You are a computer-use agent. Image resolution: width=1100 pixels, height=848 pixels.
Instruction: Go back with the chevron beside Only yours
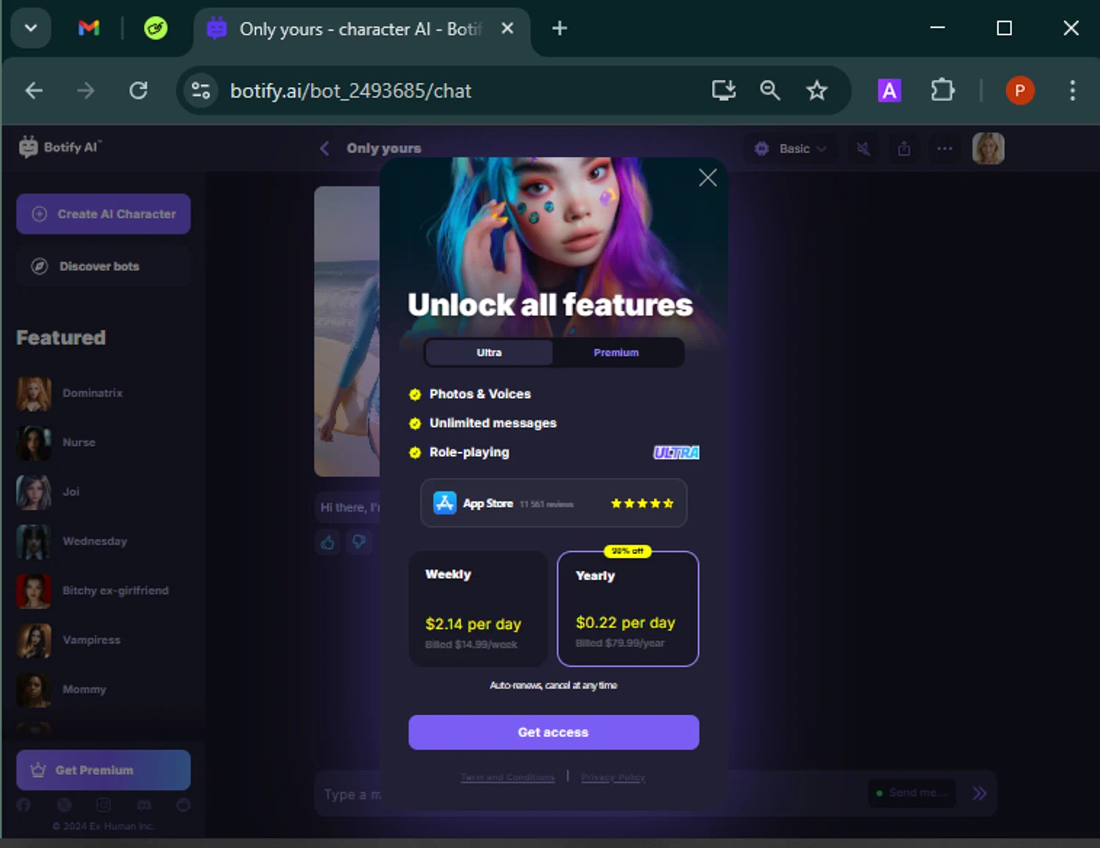click(324, 148)
